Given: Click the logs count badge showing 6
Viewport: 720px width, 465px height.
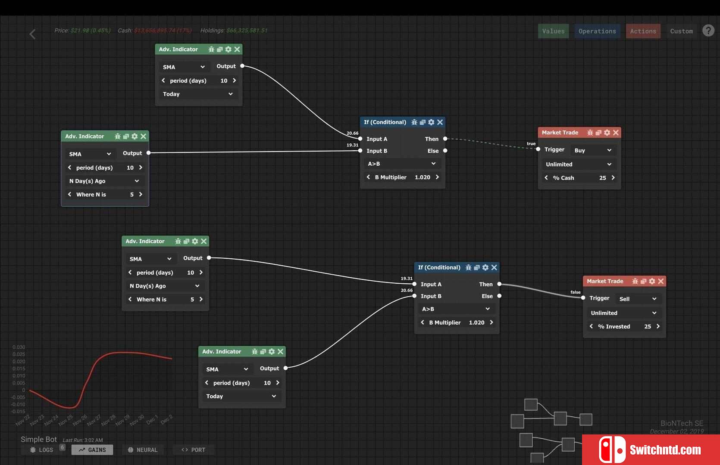Looking at the screenshot, I should [63, 447].
